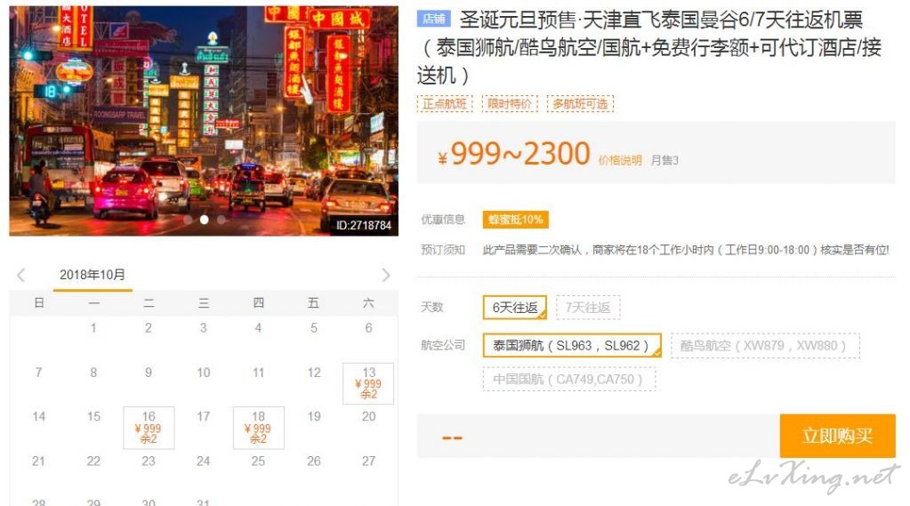Select first carousel dot on photo
The height and width of the screenshot is (506, 910).
tap(188, 220)
